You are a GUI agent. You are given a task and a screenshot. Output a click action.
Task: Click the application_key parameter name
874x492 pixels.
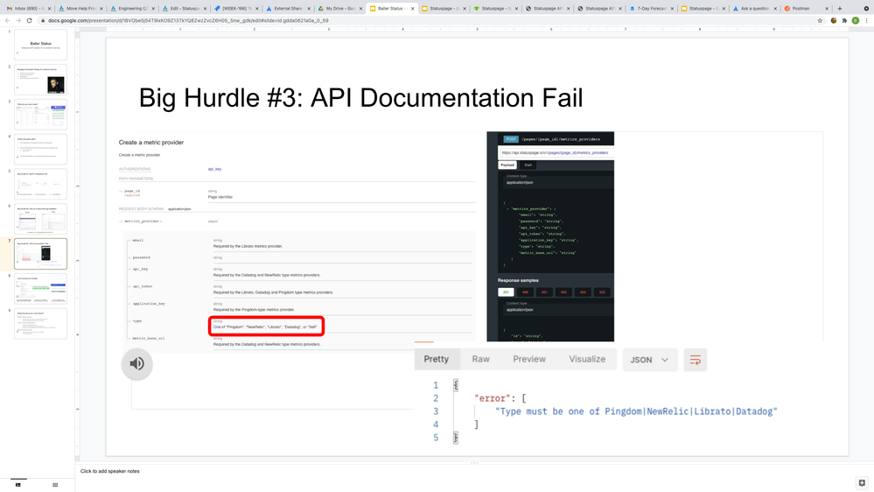(149, 304)
